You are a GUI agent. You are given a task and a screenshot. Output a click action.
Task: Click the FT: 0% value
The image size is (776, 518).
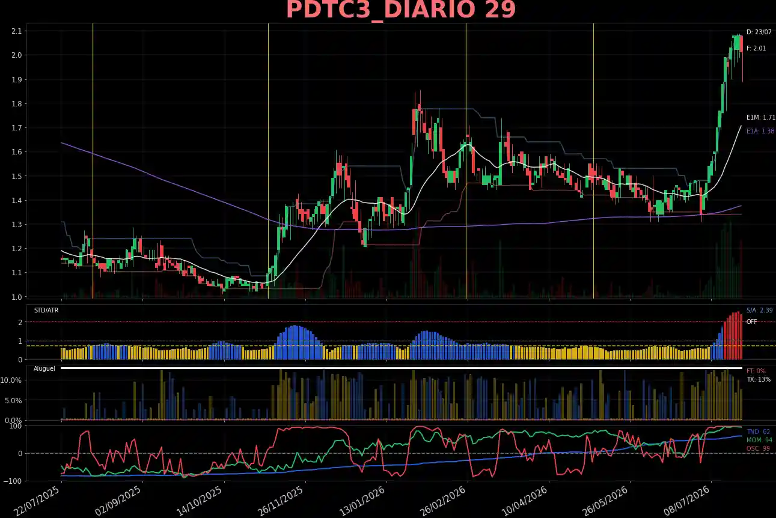tap(756, 371)
